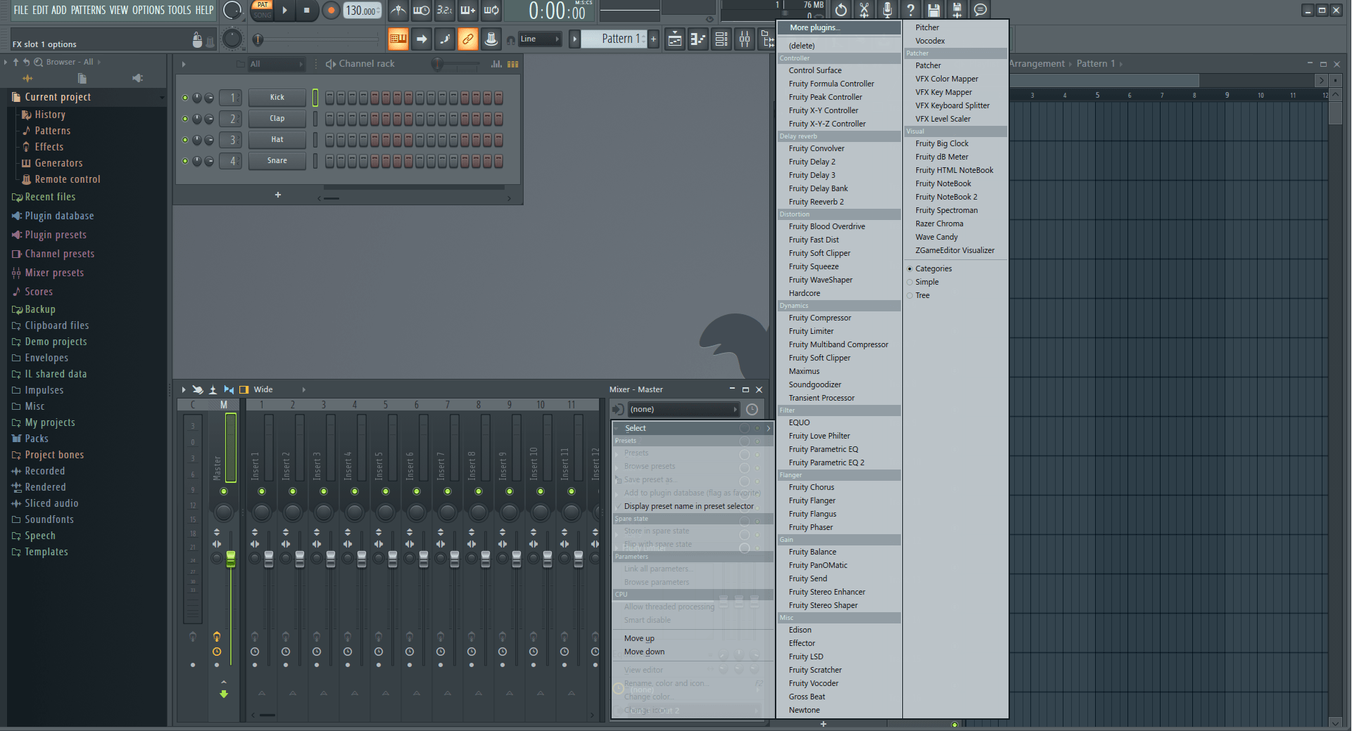Mute the Clap channel green LED
This screenshot has width=1352, height=731.
pos(185,119)
